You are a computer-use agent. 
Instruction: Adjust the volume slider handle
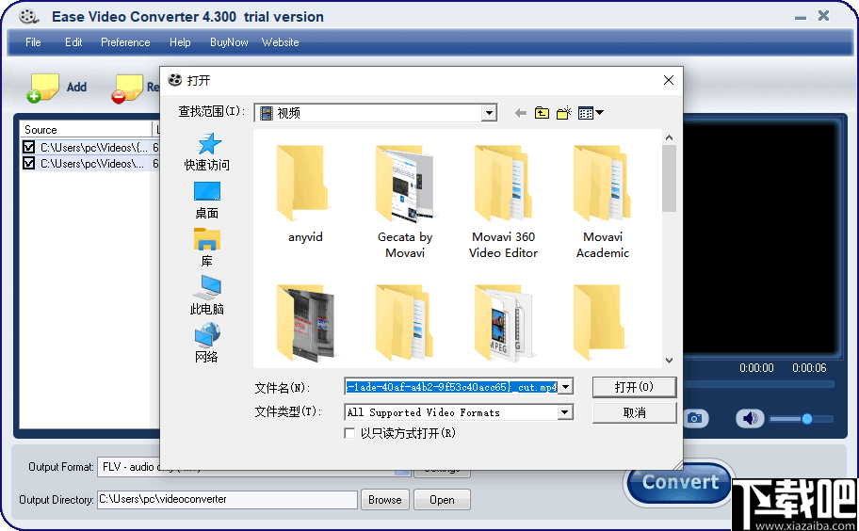[x=807, y=419]
